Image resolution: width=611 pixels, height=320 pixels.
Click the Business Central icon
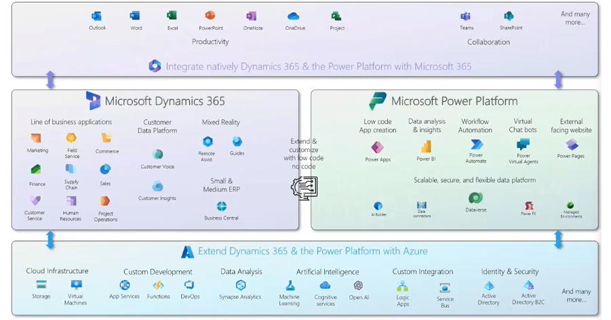[x=222, y=206]
